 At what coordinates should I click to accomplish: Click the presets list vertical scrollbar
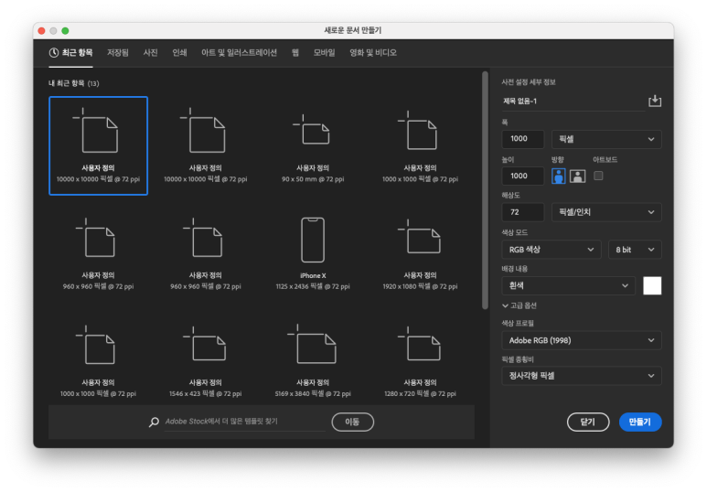click(x=485, y=190)
